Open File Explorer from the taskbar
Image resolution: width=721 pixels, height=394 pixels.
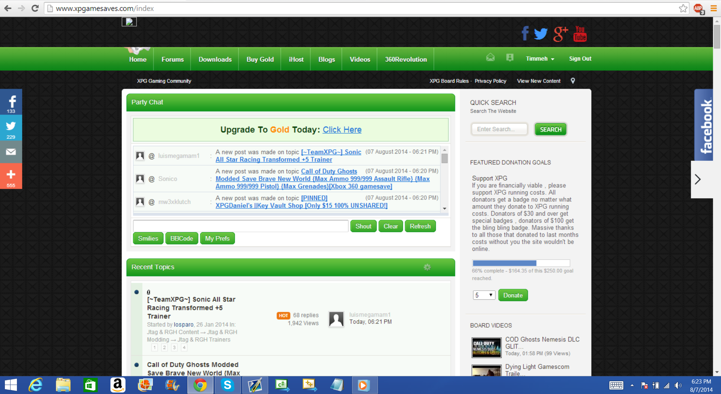(63, 385)
